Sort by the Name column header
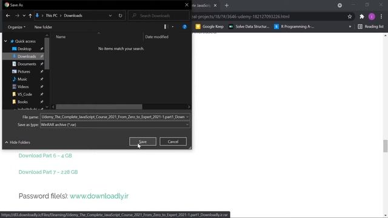The height and width of the screenshot is (218, 388). [61, 37]
